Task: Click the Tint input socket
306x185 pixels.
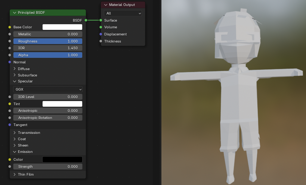Action: (x=10, y=104)
